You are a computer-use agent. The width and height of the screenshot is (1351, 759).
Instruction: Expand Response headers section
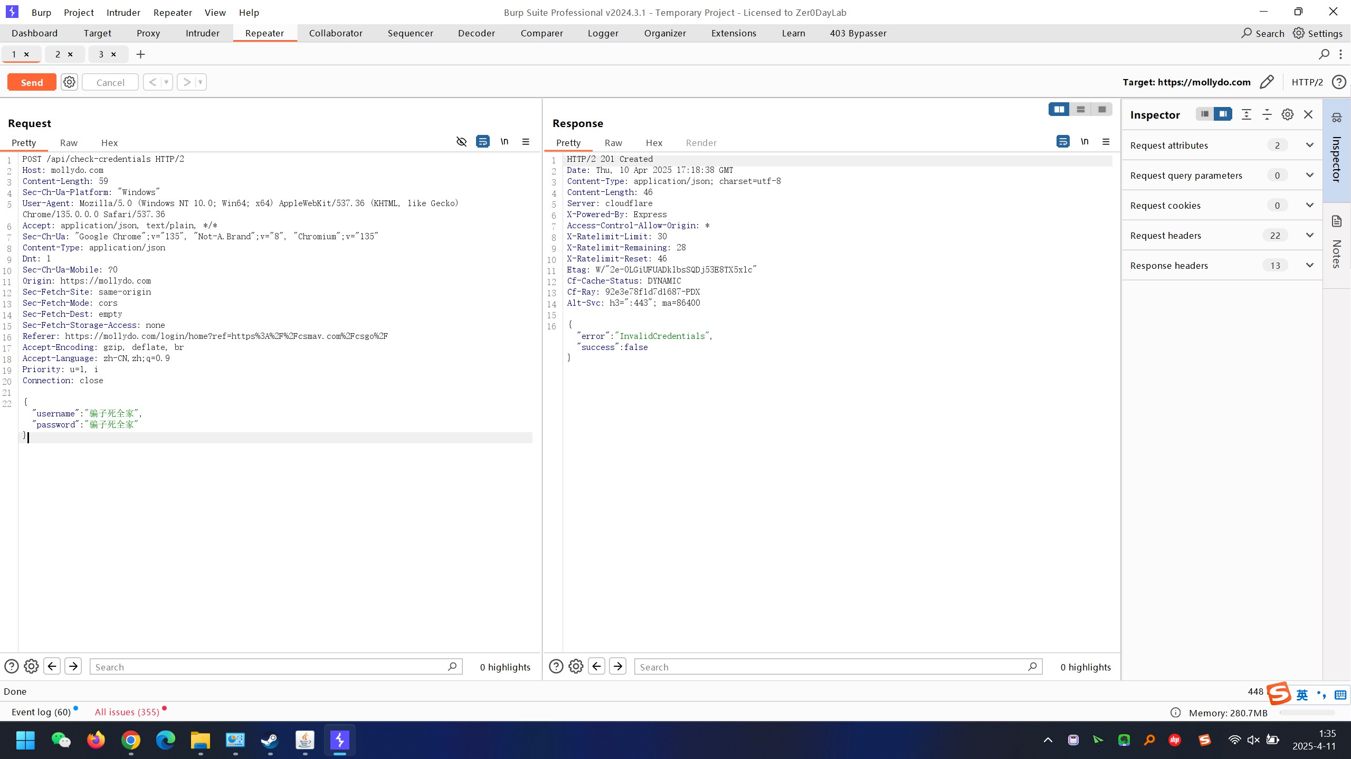point(1309,265)
